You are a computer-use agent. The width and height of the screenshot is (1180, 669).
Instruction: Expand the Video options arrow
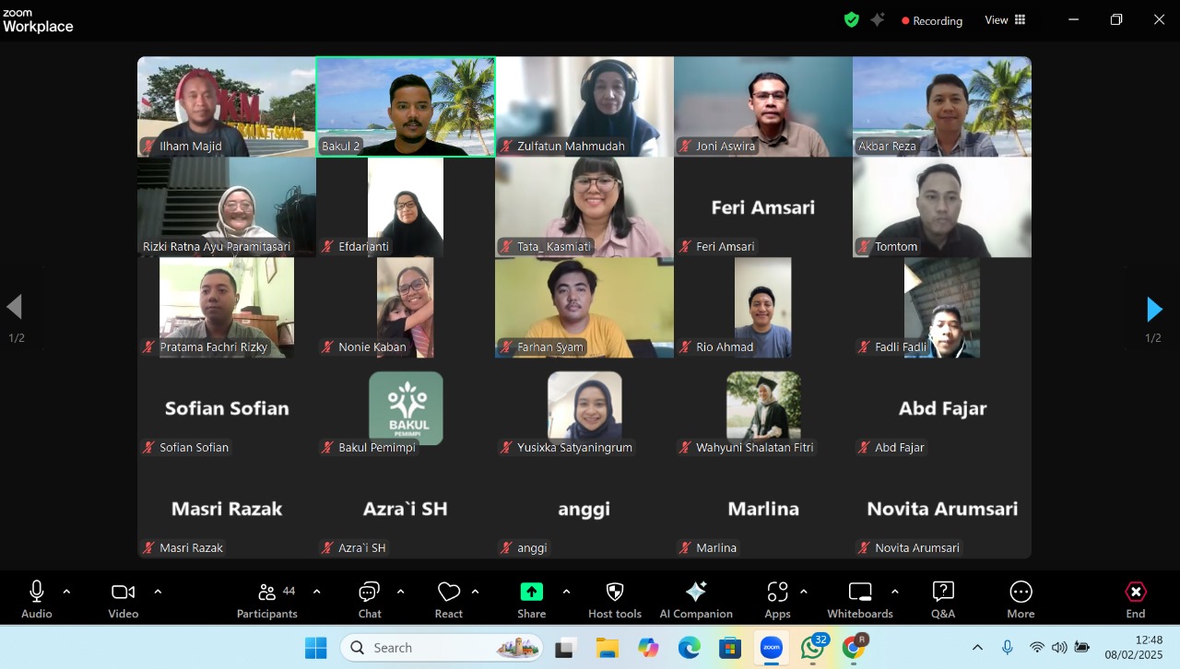(158, 592)
